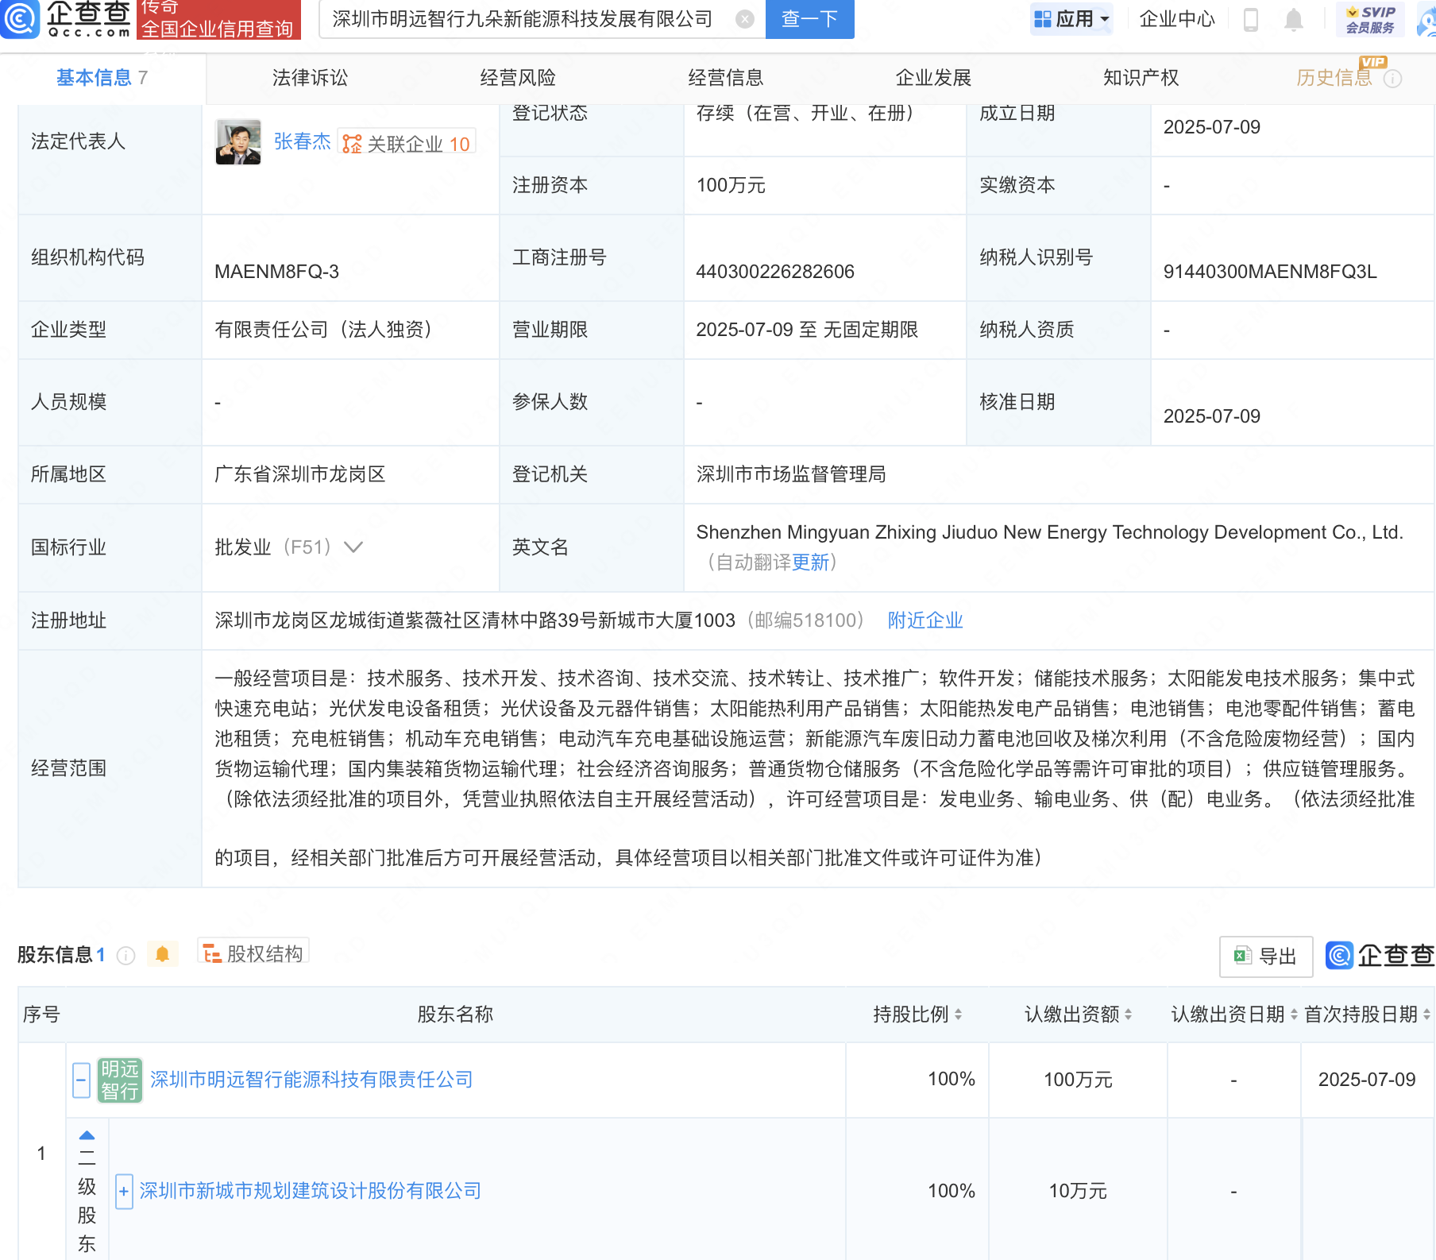Switch to the 知识产权 tab
The width and height of the screenshot is (1436, 1260).
(1141, 78)
